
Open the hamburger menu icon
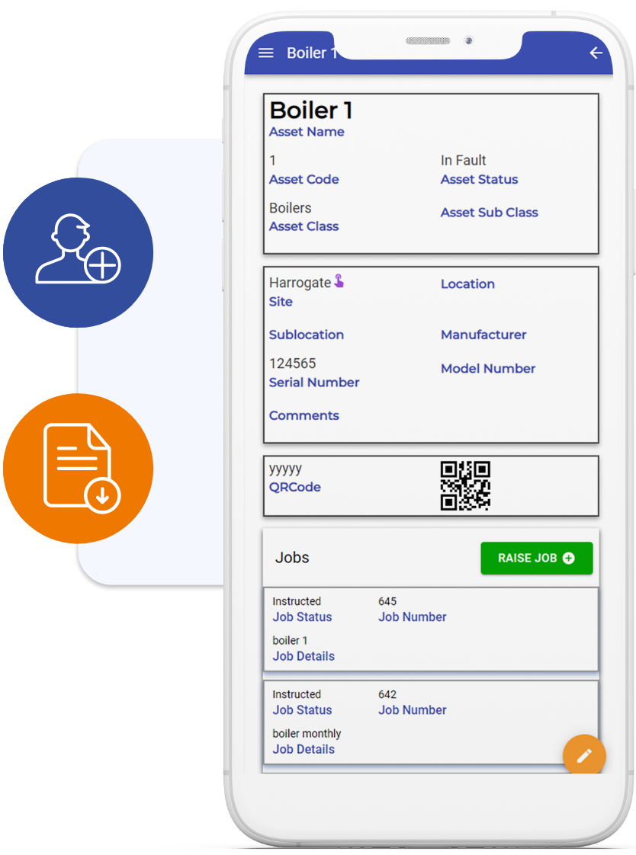point(265,53)
